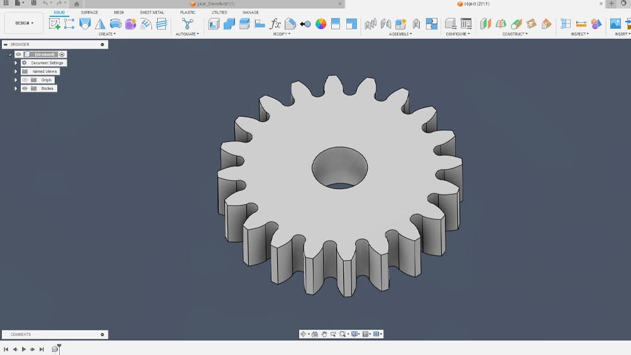631x355 pixels.
Task: Open the Create panel dropdown
Action: pyautogui.click(x=107, y=34)
